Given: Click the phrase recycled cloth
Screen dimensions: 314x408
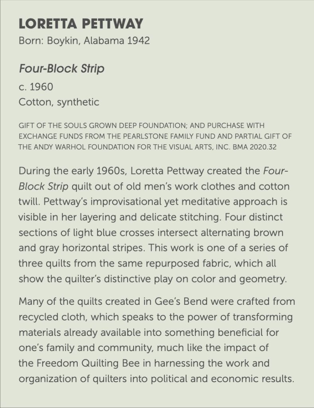Looking at the screenshot, I should click(53, 317).
